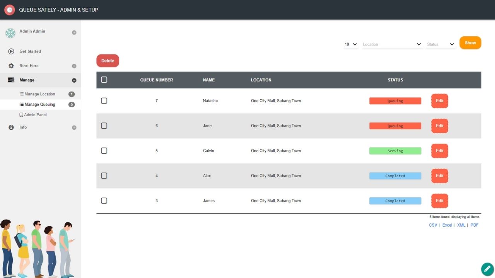Click the Manage section server icon
The height and width of the screenshot is (278, 495).
[11, 80]
